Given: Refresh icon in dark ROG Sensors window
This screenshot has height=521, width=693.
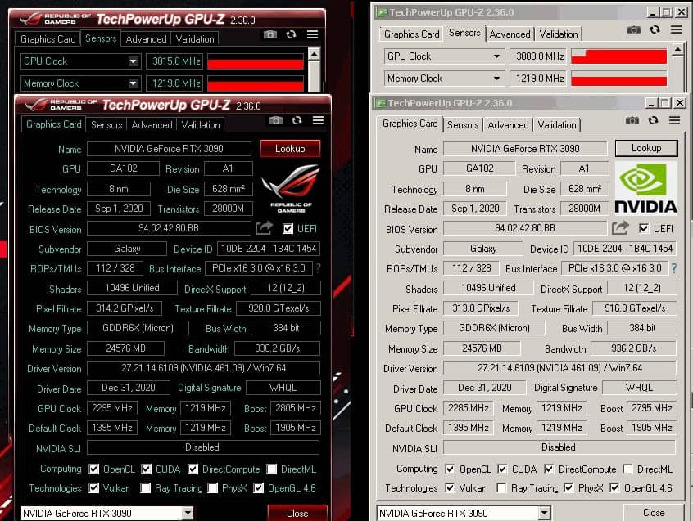Looking at the screenshot, I should (x=292, y=34).
